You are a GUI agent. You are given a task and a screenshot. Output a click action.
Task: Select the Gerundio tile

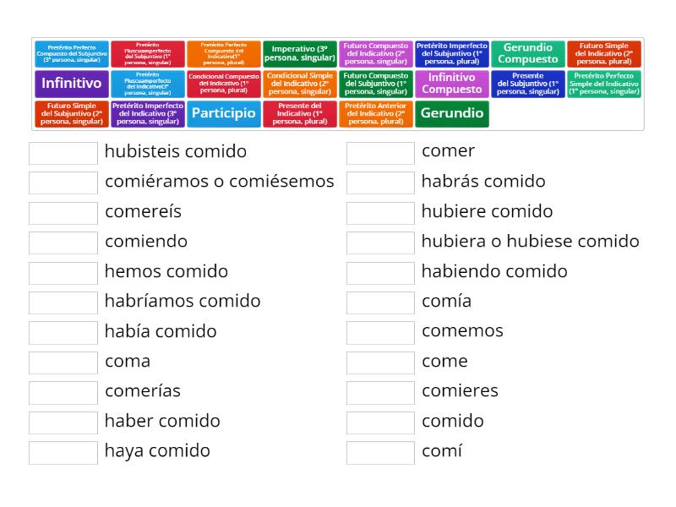(452, 113)
